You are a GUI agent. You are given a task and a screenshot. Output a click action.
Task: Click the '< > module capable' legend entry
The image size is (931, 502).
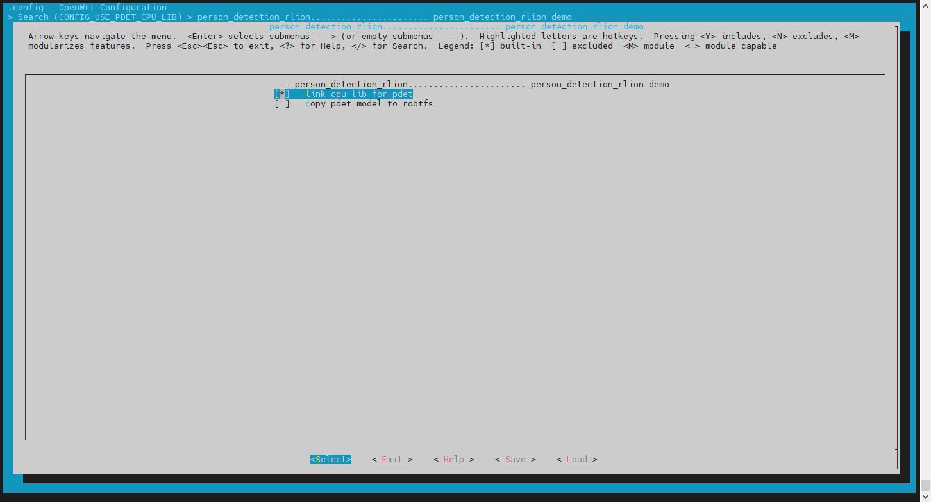pos(730,46)
